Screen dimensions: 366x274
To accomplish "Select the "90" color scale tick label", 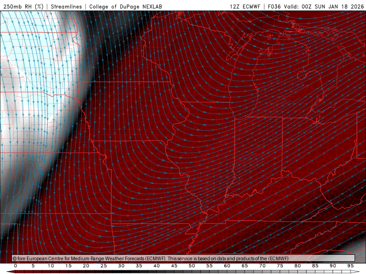I will pyautogui.click(x=333, y=266).
